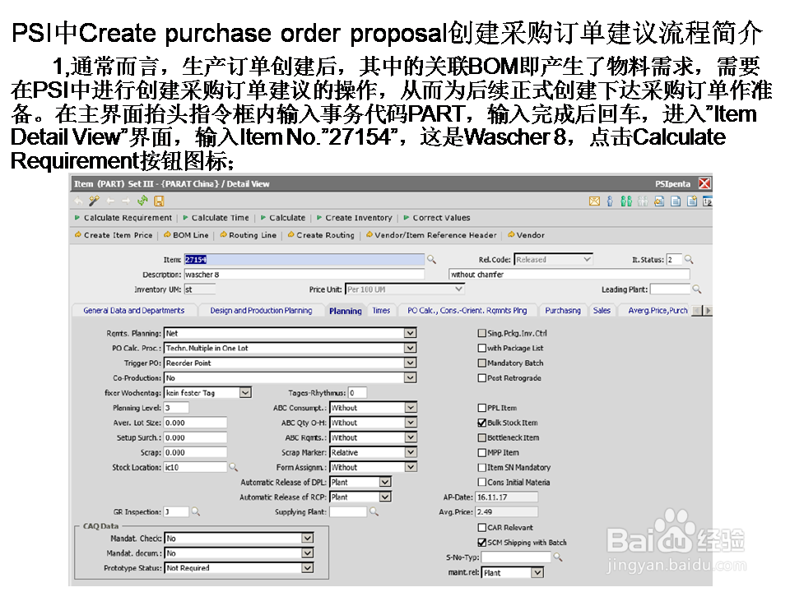Open the Scrap Marker dropdown

pos(409,451)
